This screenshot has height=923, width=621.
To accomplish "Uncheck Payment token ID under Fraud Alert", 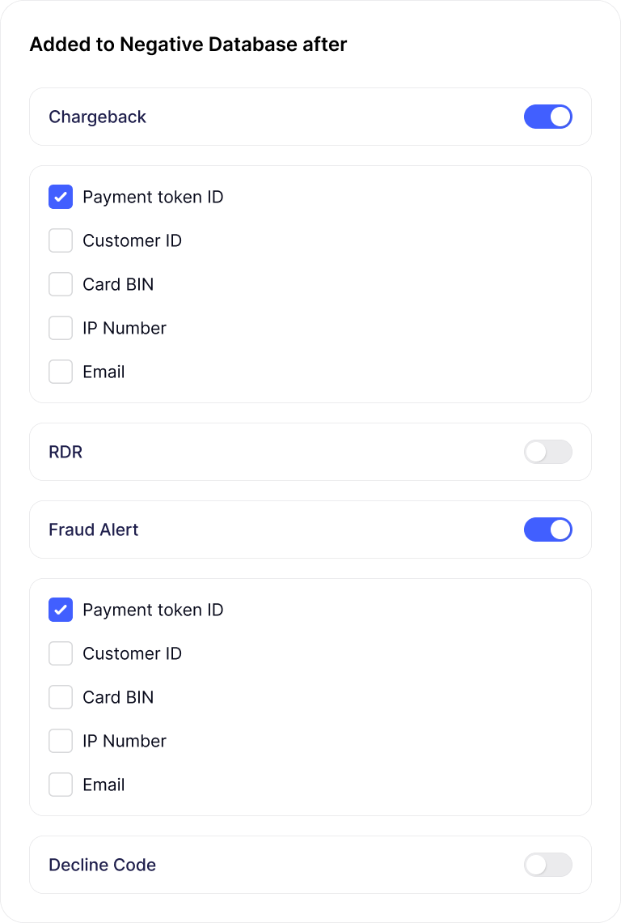I will [x=61, y=610].
